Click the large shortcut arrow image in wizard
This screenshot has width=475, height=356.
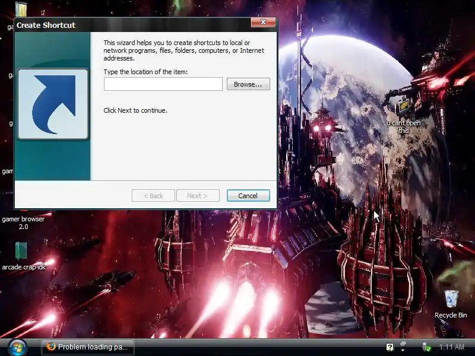click(x=53, y=104)
